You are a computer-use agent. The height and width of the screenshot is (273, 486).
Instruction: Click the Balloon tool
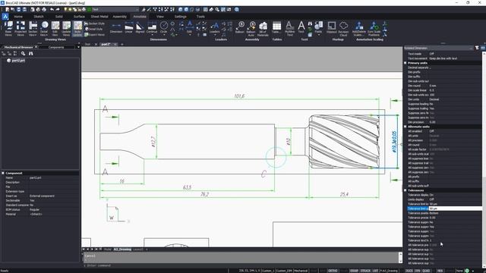(240, 28)
